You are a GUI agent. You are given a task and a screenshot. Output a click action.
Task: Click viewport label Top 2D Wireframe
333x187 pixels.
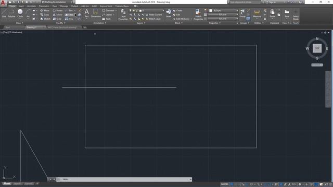11,32
